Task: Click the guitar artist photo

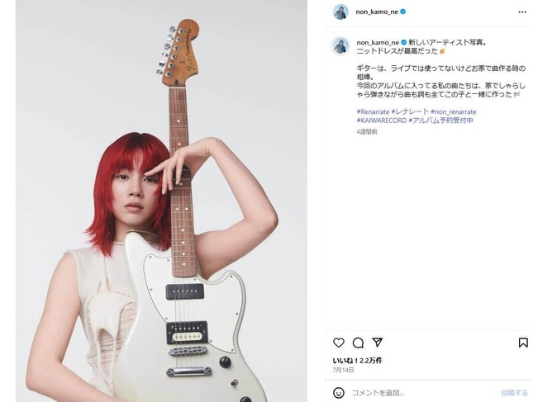Action: pos(161,201)
